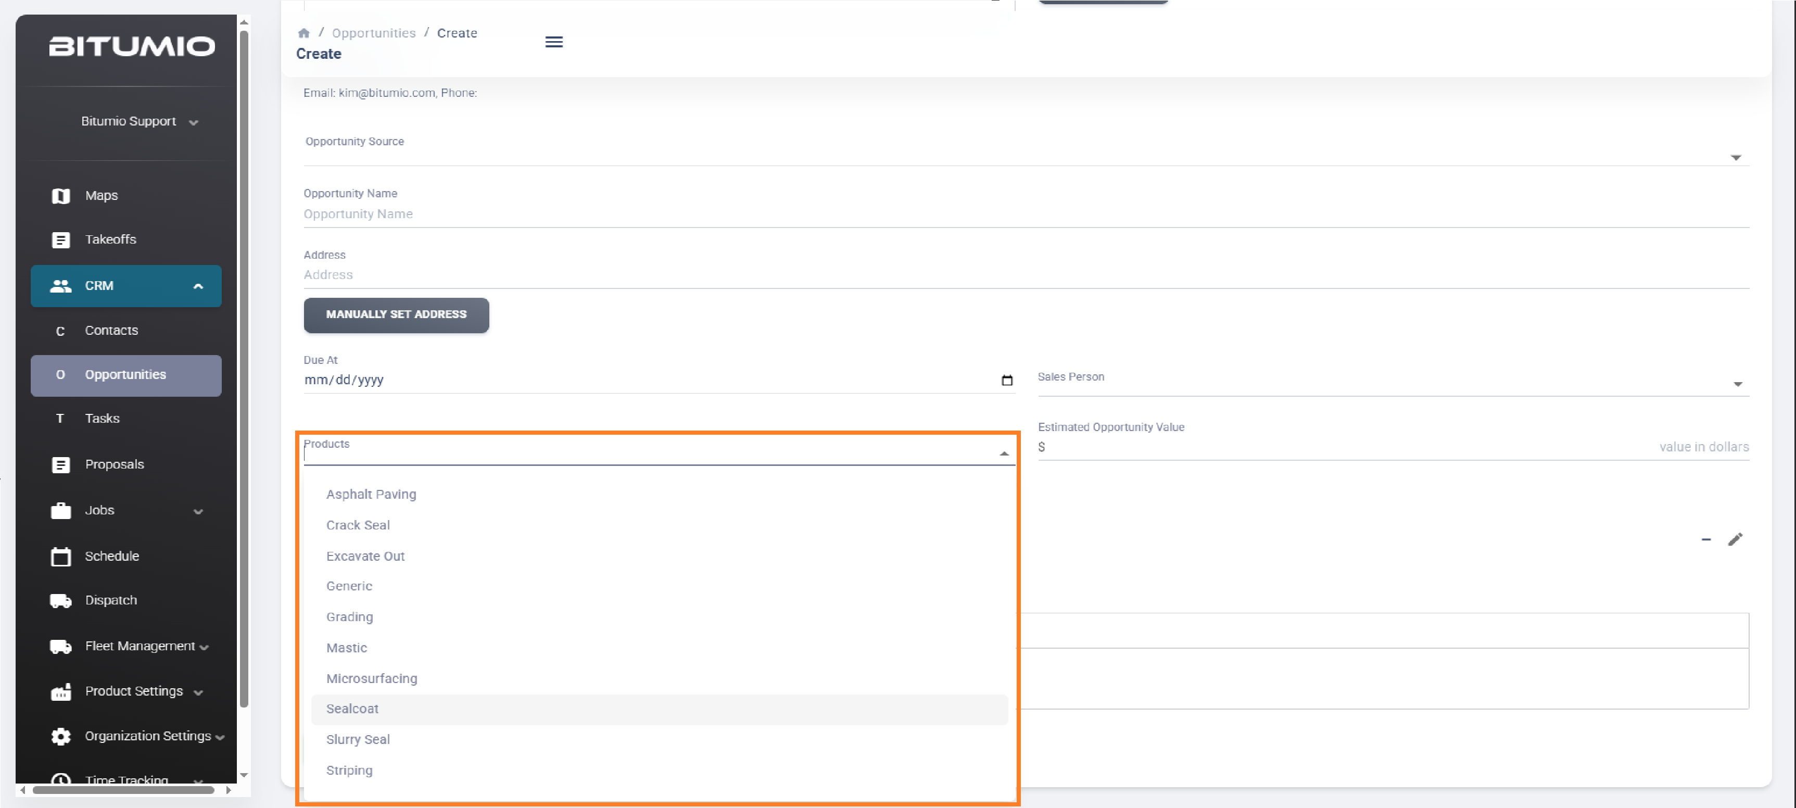Click the Bitumio logo
The height and width of the screenshot is (808, 1796).
pyautogui.click(x=132, y=46)
